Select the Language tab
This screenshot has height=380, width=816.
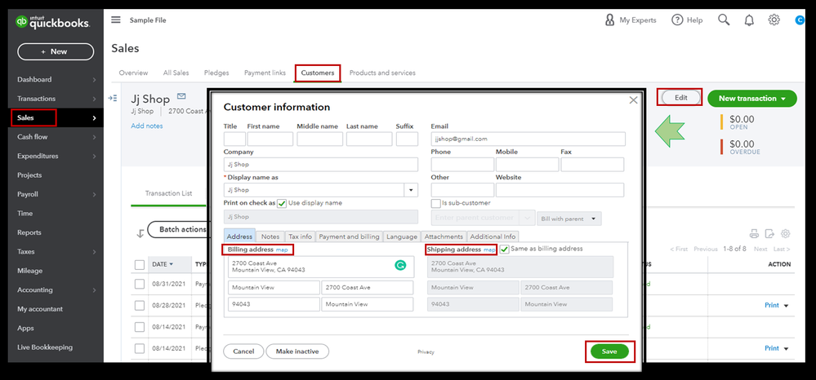[402, 236]
